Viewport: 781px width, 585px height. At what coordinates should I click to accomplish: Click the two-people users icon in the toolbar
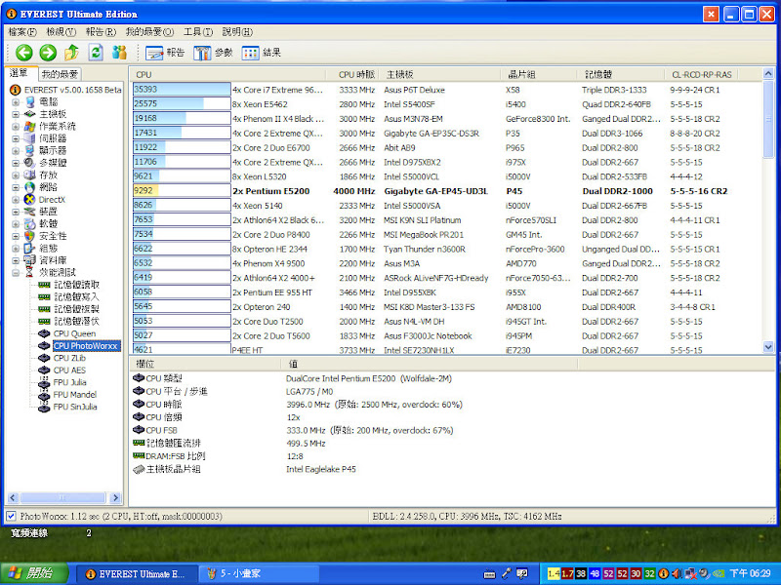(120, 53)
